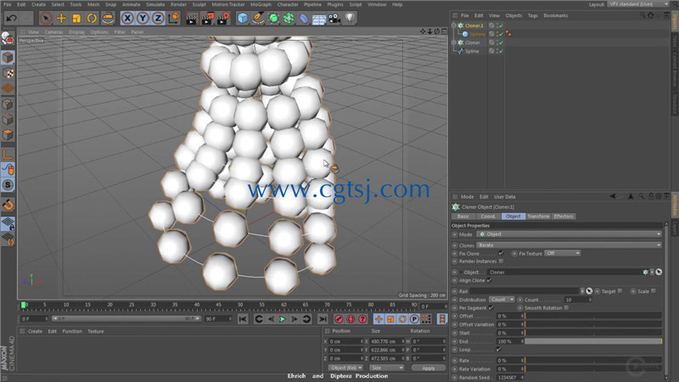The image size is (679, 382).
Task: Toggle the Align Clone checkbox
Action: coord(490,280)
